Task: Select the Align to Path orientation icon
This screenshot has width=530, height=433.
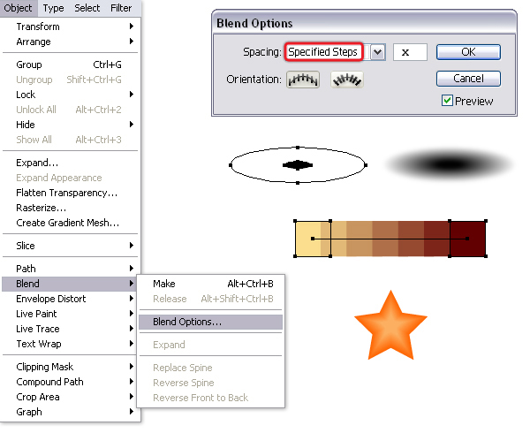Action: 347,79
